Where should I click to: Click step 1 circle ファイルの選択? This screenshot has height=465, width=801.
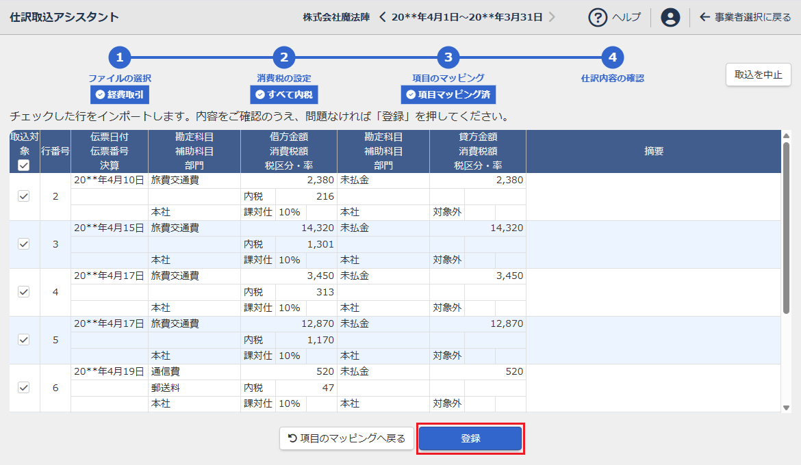[x=120, y=57]
